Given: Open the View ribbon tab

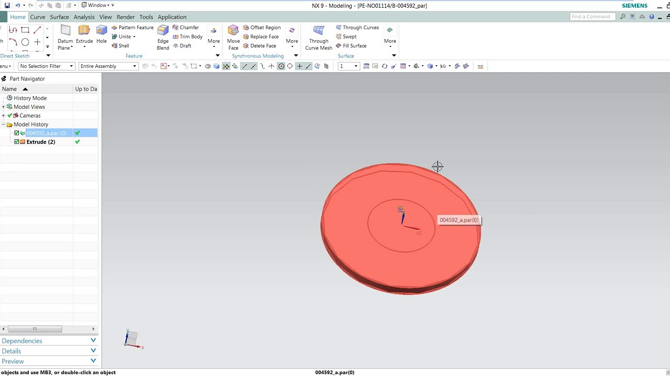Looking at the screenshot, I should click(x=105, y=17).
